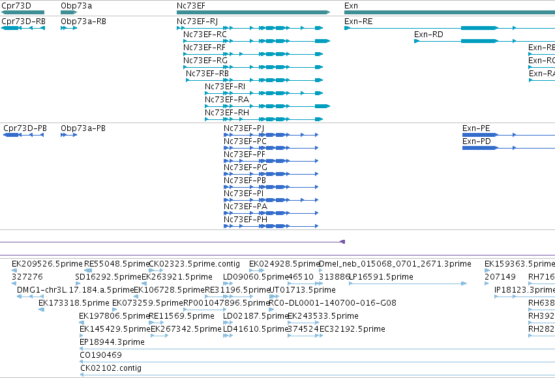Select the Obp73a gene label
Image resolution: width=555 pixels, height=378 pixels.
coord(76,6)
